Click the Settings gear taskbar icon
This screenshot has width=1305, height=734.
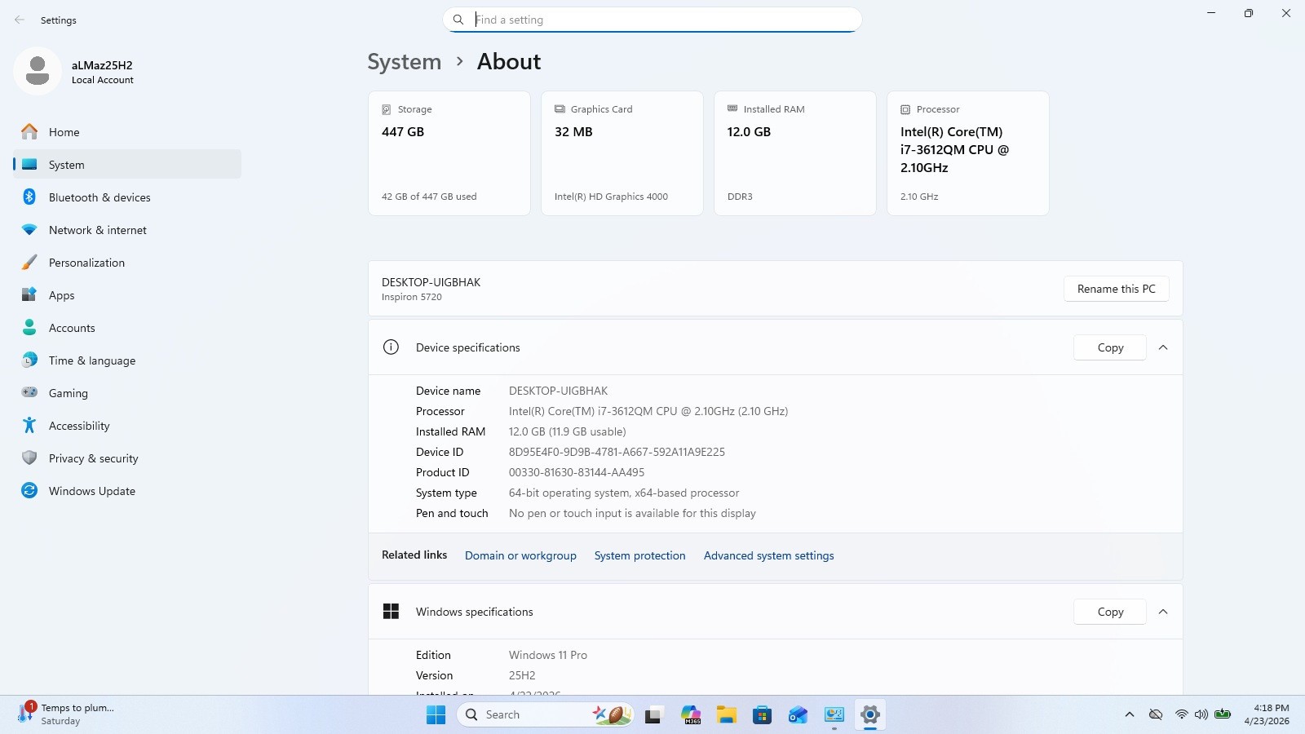(x=869, y=715)
